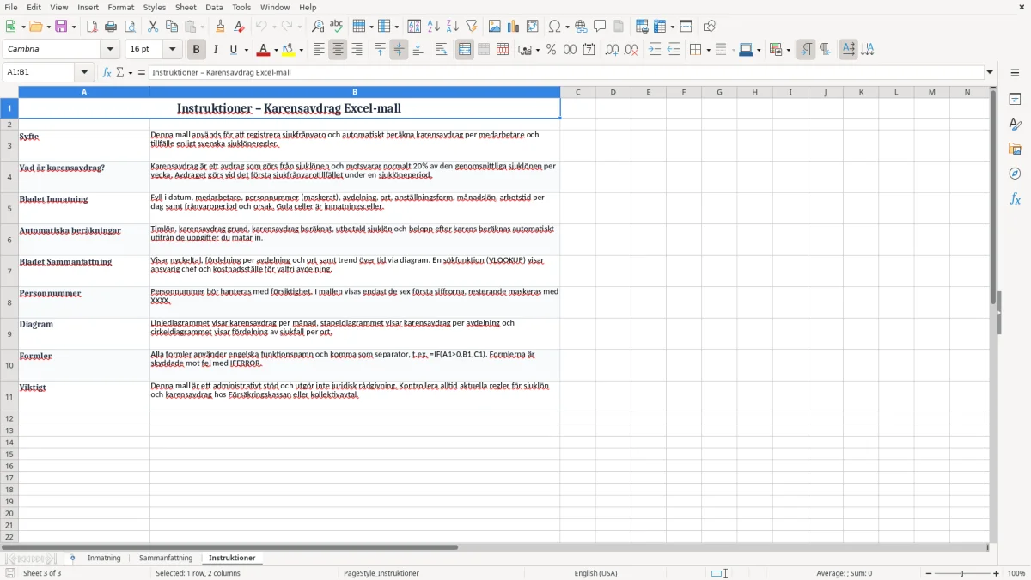The image size is (1031, 580).
Task: Click the Save document icon
Action: 61,27
